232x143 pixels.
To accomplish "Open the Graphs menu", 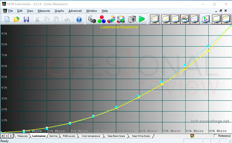I will pyautogui.click(x=59, y=11).
